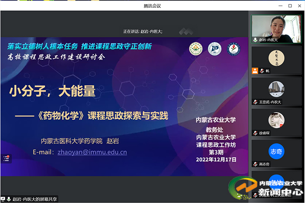Select the participant tile of 帆
The height and width of the screenshot is (203, 305).
point(276,60)
